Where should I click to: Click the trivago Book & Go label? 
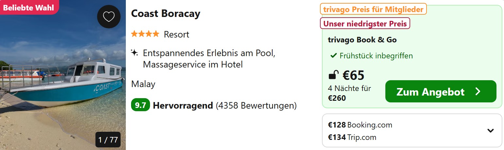pos(362,40)
